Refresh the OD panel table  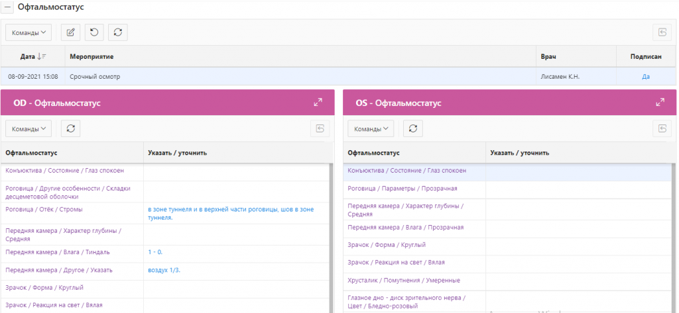(71, 128)
